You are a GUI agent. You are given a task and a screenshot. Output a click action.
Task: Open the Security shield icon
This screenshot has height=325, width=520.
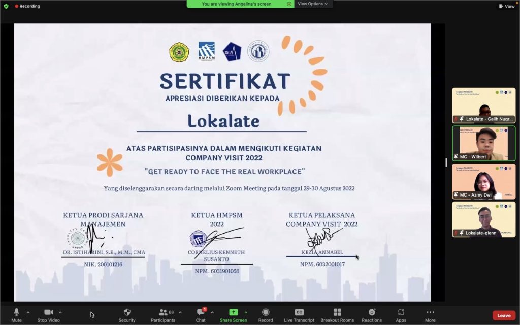click(127, 312)
